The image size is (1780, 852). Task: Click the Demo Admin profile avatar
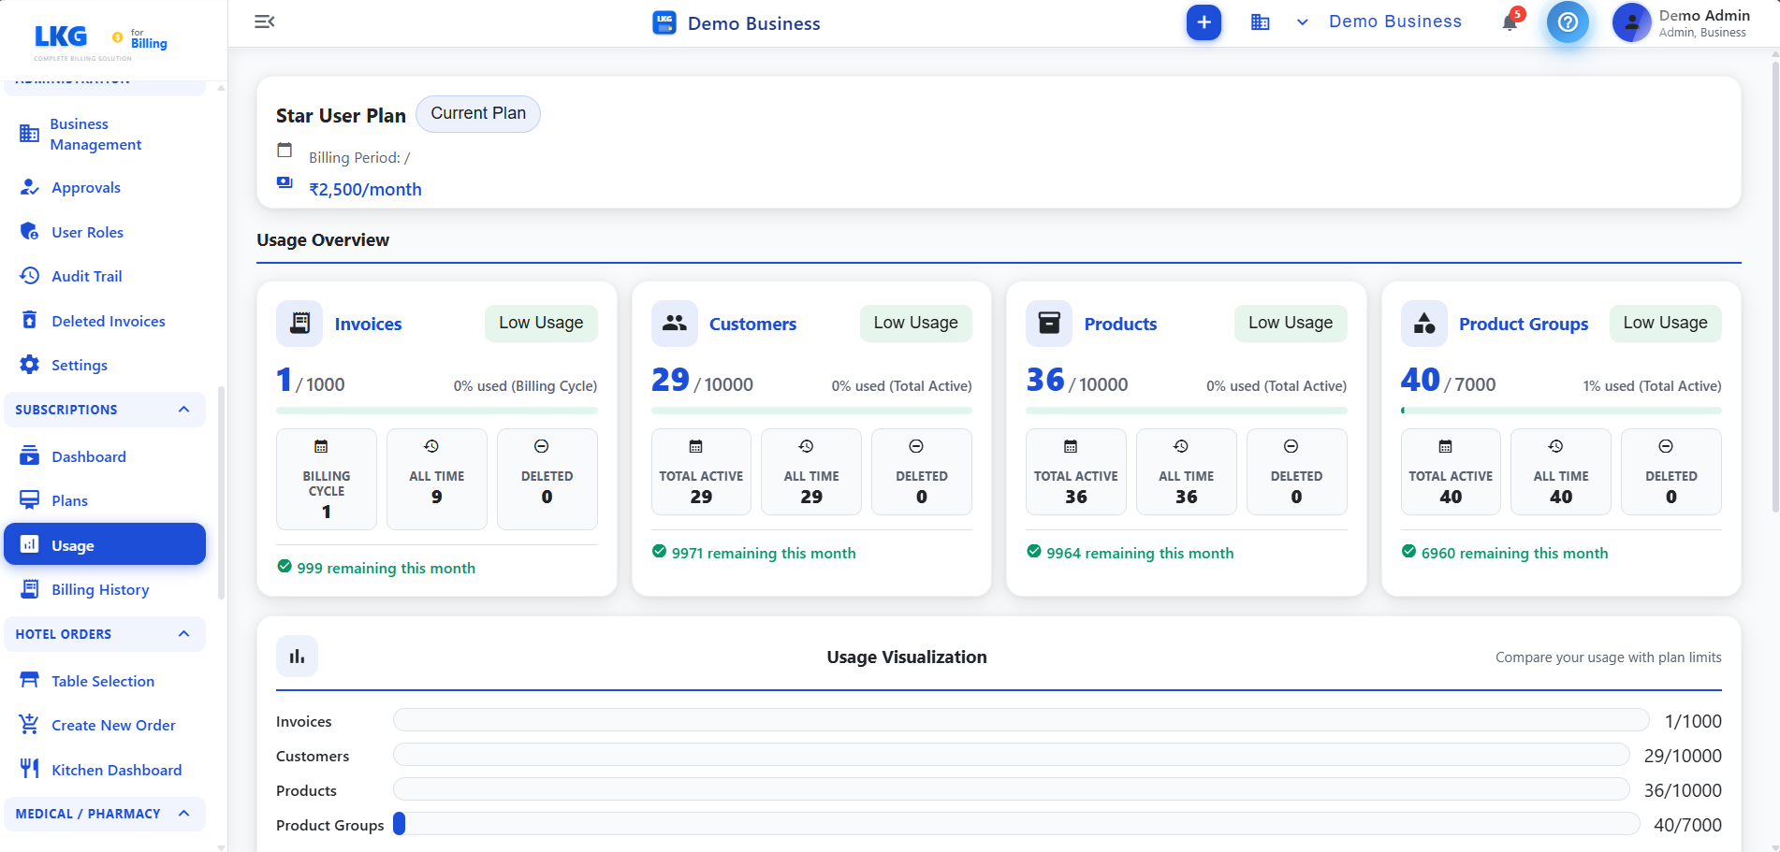pos(1631,22)
